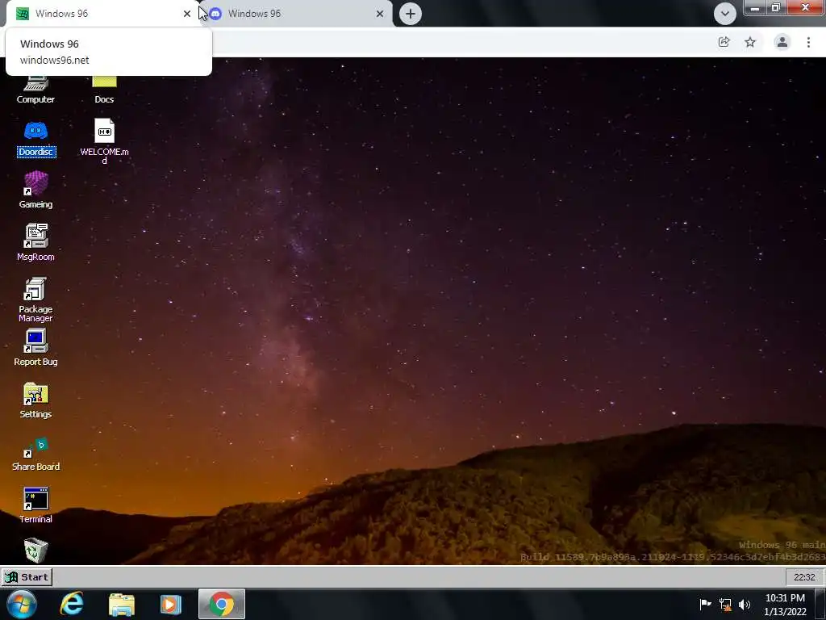Viewport: 826px width, 620px height.
Task: Expand the tab search dropdown arrow
Action: tap(725, 14)
